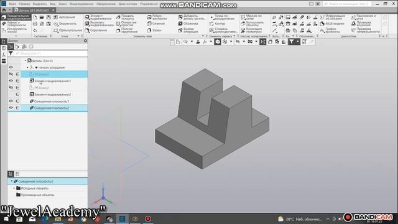The height and width of the screenshot is (224, 398).
Task: Select Отверстие простое hole tool
Action: pos(126,24)
